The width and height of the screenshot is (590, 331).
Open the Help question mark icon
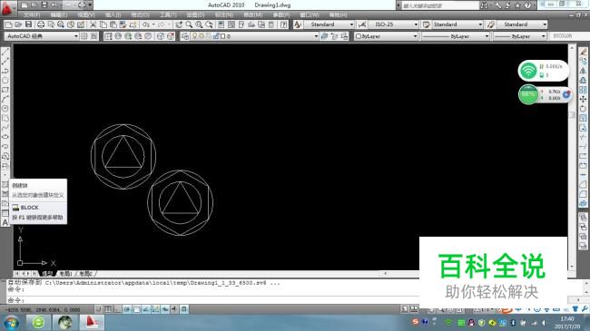pyautogui.click(x=284, y=24)
